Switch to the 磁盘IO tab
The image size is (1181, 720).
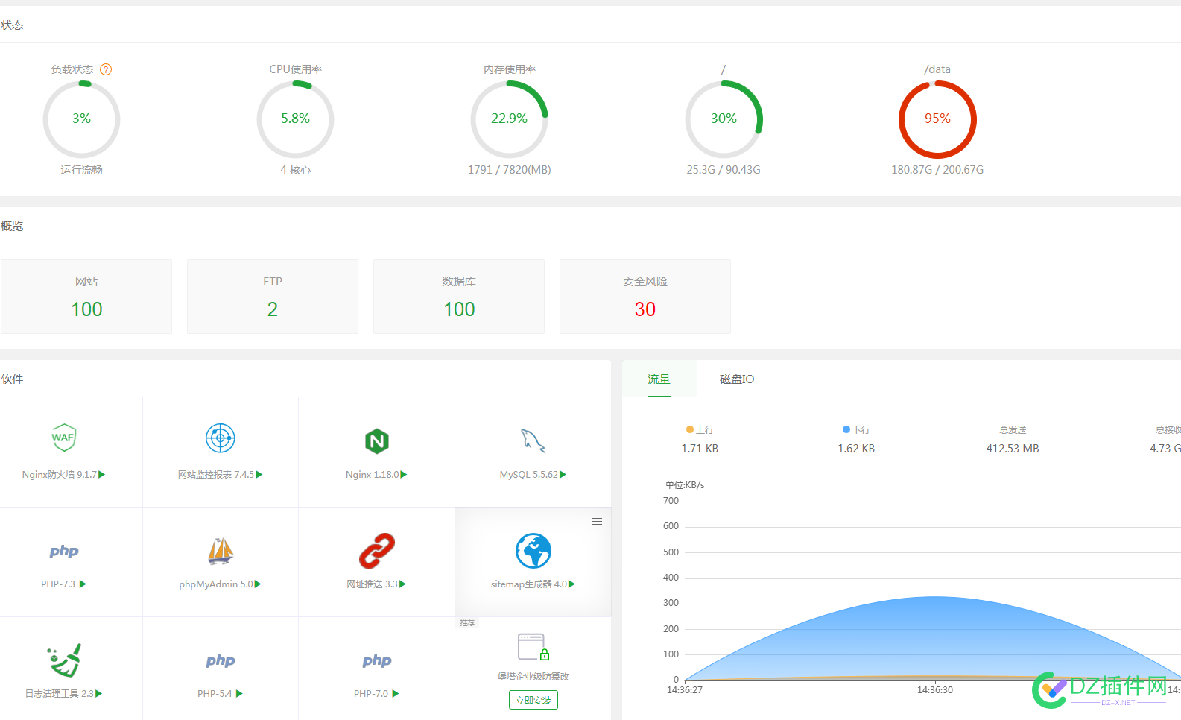click(737, 379)
